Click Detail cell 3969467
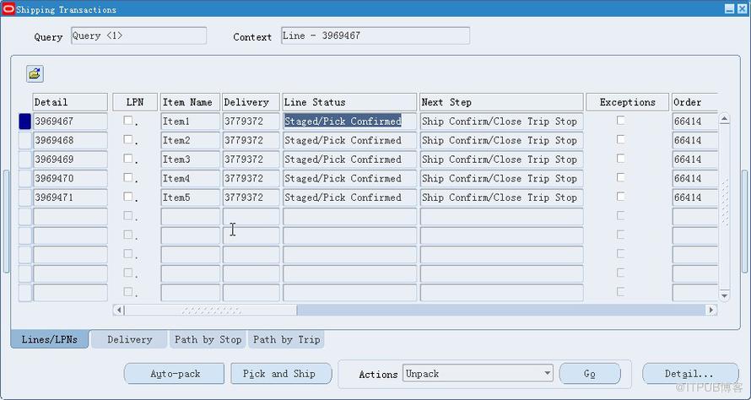The width and height of the screenshot is (751, 400). pos(70,122)
